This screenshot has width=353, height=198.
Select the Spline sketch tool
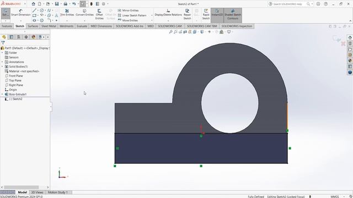[49, 10]
